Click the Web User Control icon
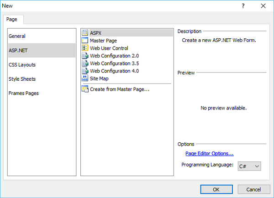Screen dimensions: 274x198 pos(85,48)
